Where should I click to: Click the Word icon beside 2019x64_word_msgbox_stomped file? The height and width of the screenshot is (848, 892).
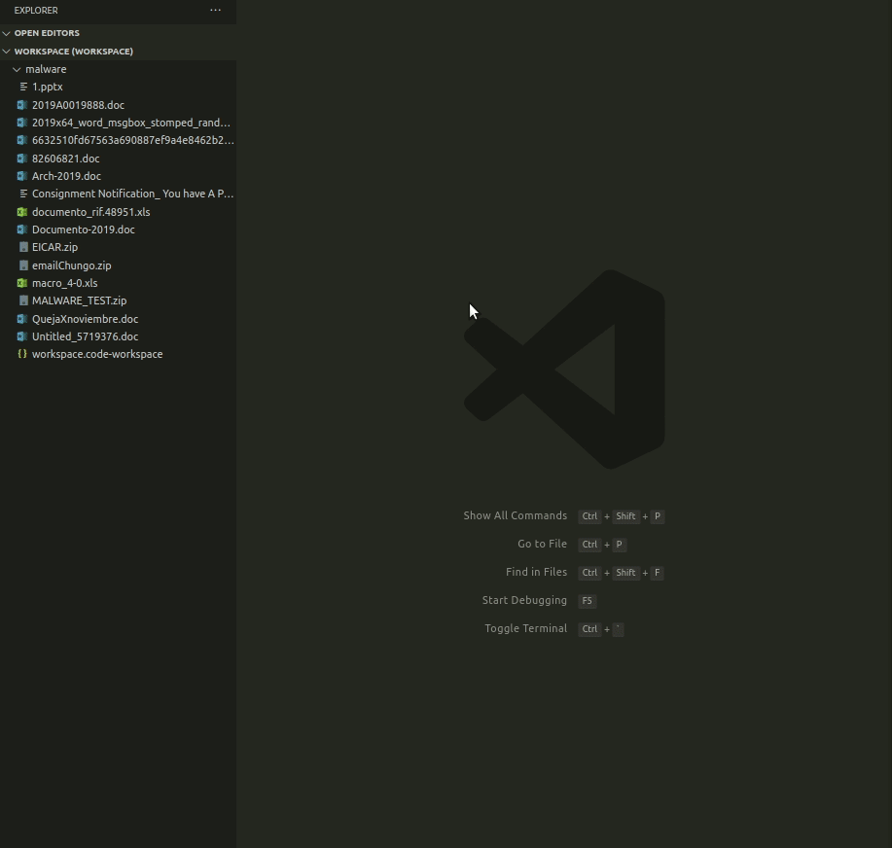pyautogui.click(x=22, y=123)
